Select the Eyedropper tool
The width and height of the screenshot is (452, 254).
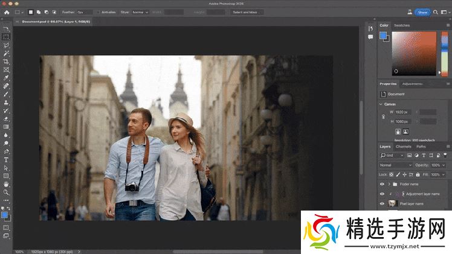coord(5,78)
